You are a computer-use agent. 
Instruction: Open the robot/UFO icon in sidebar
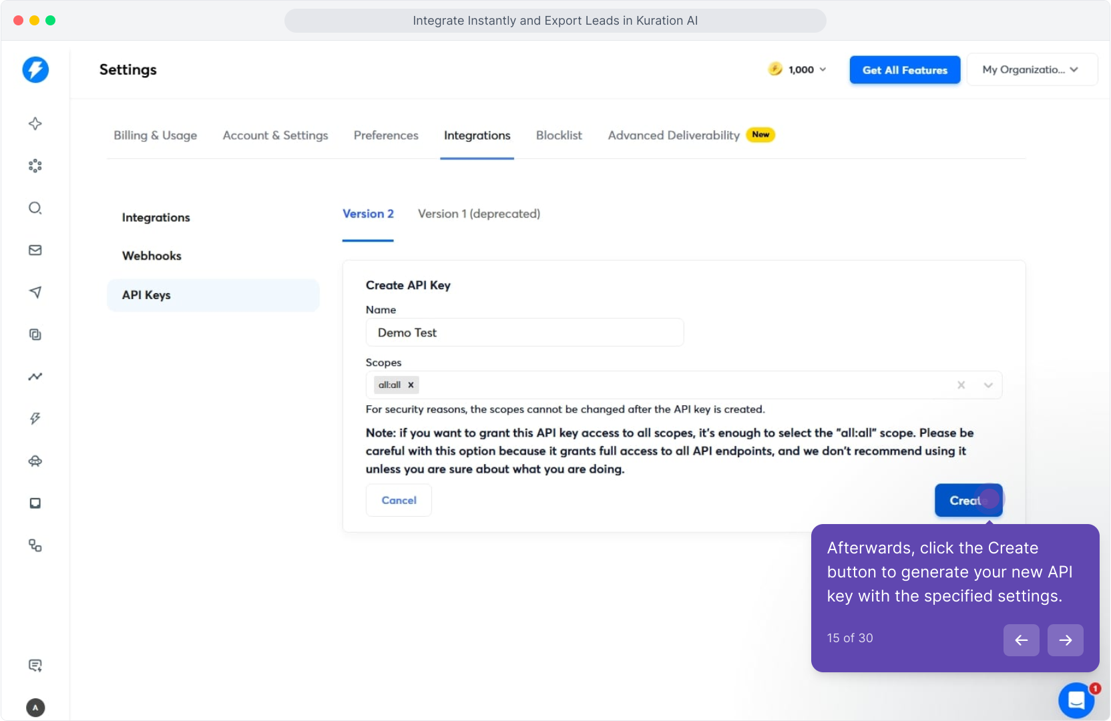pyautogui.click(x=35, y=461)
